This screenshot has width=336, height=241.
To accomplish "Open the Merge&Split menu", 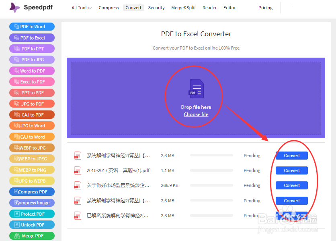I will point(184,8).
